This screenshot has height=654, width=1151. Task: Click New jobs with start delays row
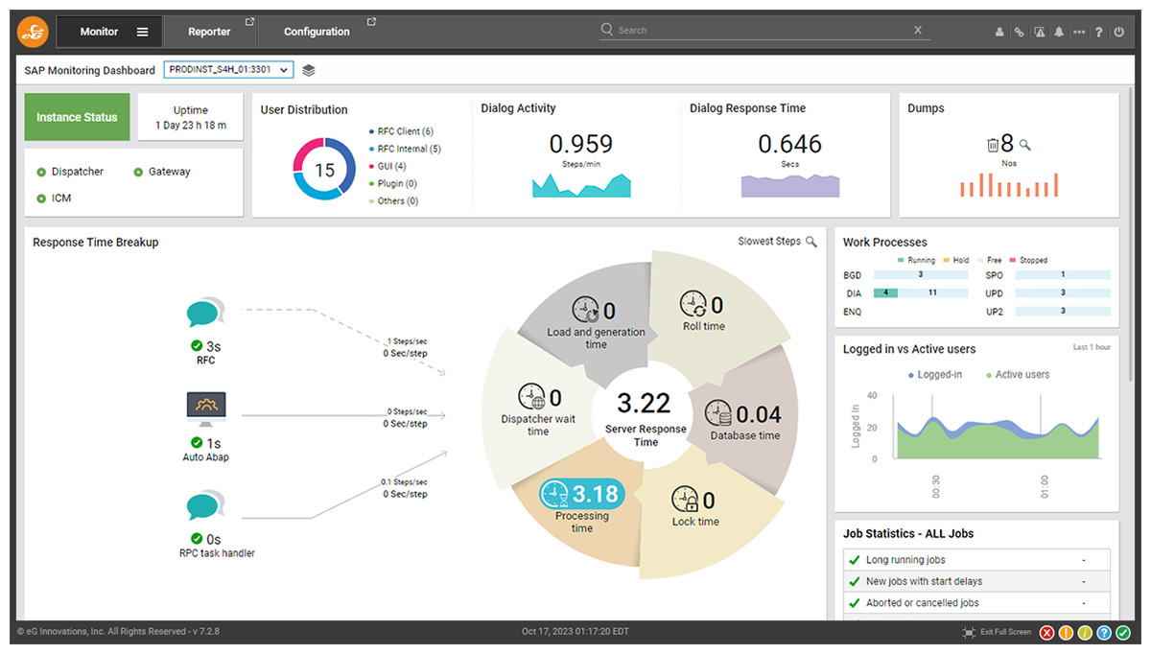point(976,581)
